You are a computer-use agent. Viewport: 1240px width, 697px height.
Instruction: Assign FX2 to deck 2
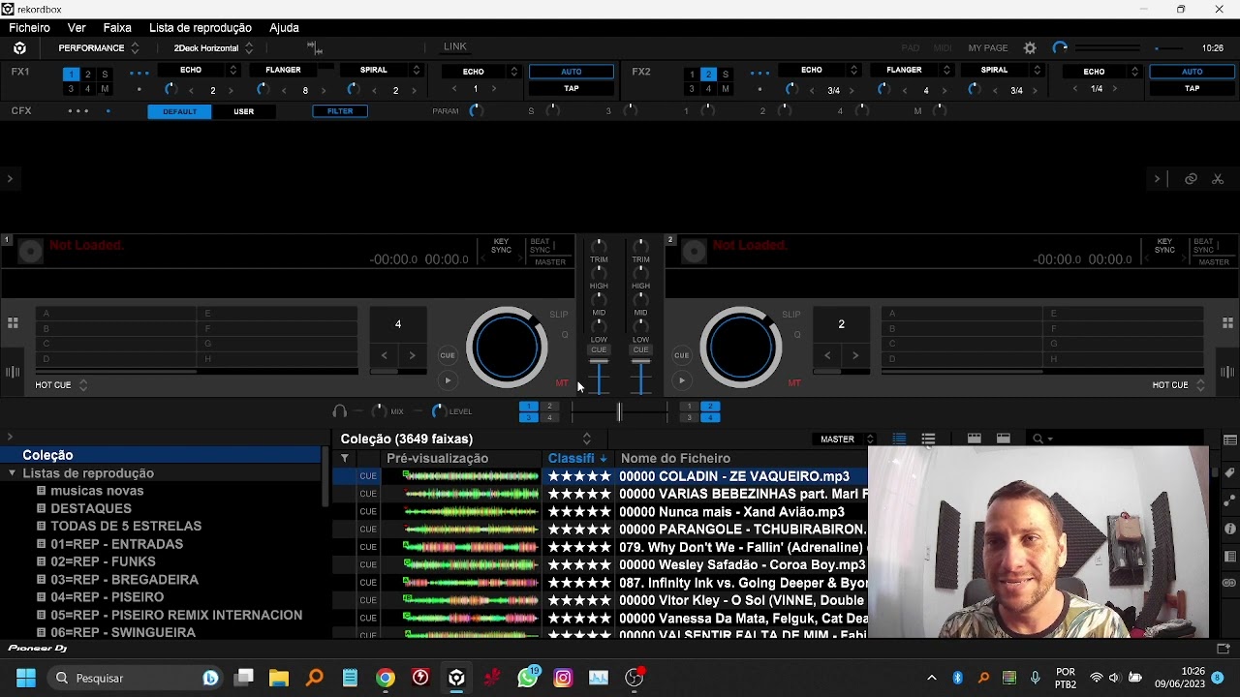pos(708,75)
